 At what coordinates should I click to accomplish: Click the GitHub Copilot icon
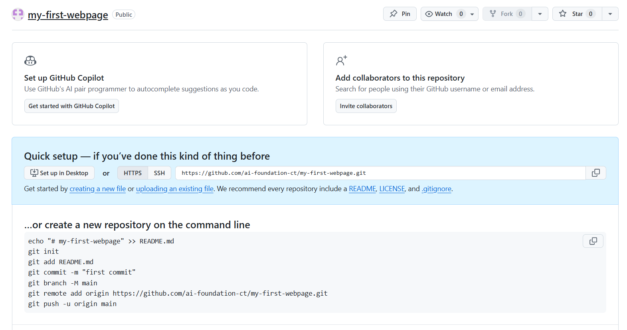tap(30, 61)
